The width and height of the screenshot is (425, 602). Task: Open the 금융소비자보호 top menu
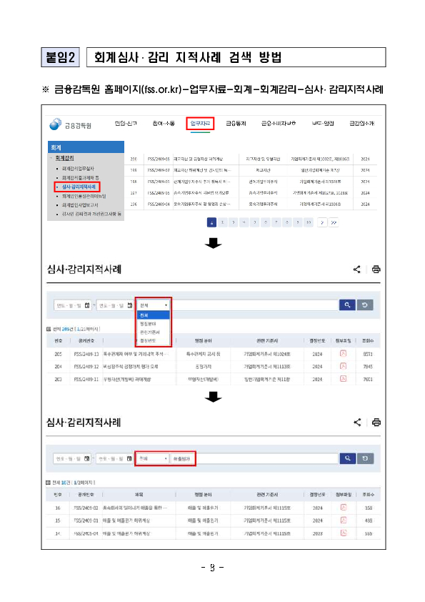click(x=279, y=123)
